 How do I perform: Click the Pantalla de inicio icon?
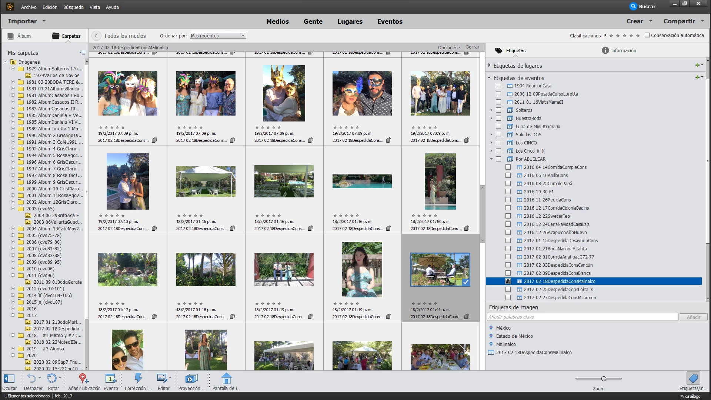point(226,379)
